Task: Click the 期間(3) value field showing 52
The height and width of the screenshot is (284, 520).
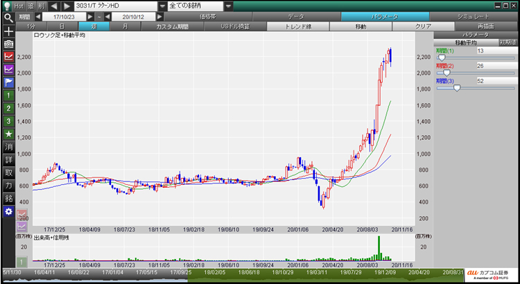Action: [x=496, y=81]
